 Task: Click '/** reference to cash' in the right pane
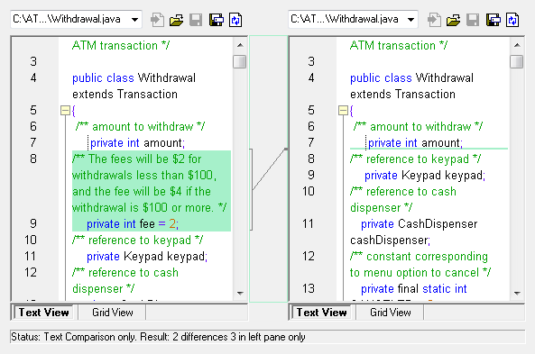[403, 192]
